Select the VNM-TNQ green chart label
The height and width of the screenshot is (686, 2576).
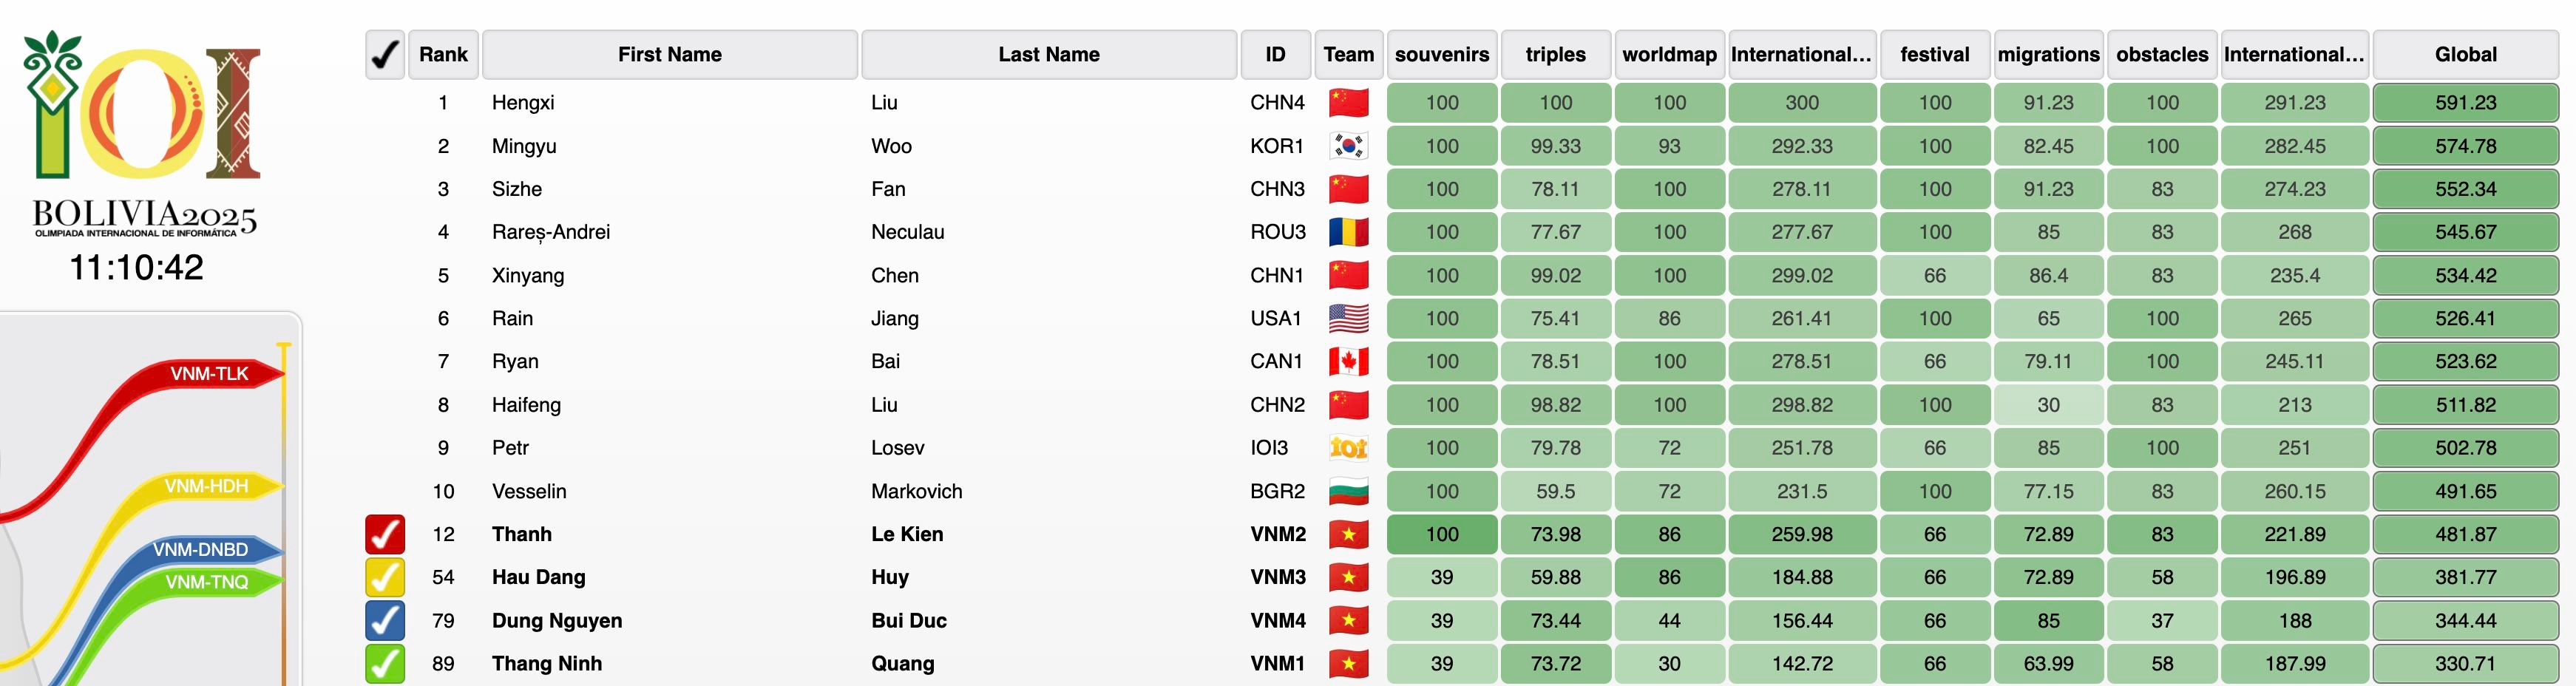[207, 582]
